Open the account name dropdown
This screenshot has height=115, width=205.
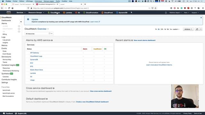click(x=176, y=13)
